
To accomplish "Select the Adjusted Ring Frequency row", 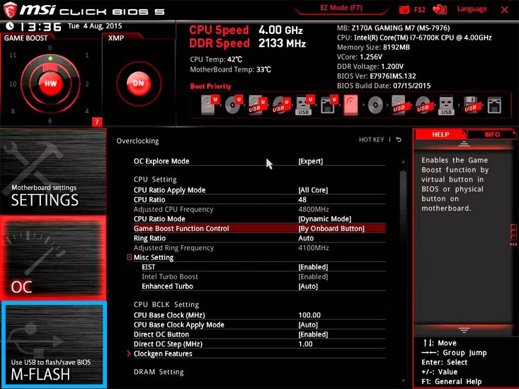I will pos(259,248).
